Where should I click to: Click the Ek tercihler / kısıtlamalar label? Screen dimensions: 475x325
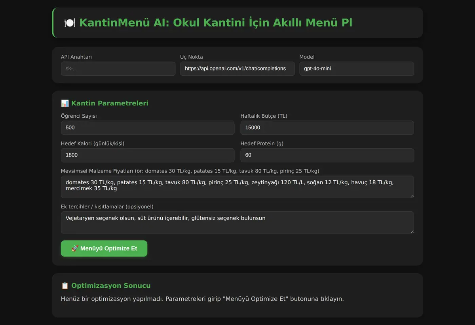107,206
